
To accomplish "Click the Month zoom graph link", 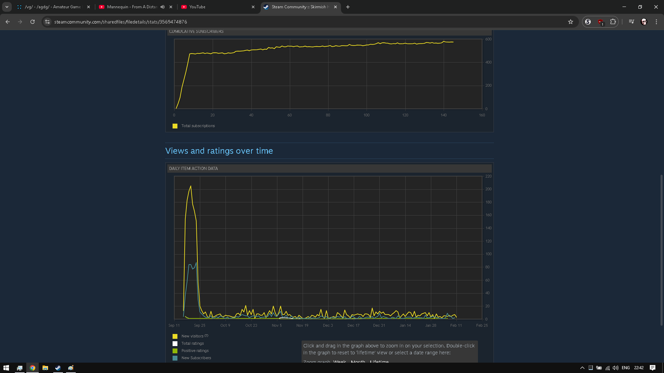I will coord(358,361).
